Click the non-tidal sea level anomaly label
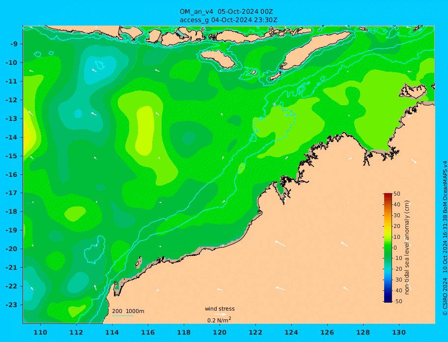The height and width of the screenshot is (342, 448). point(407,248)
